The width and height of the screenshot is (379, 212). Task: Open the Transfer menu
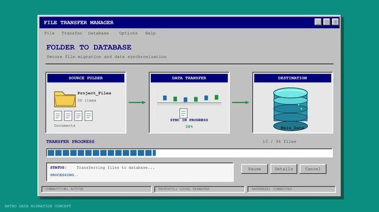click(72, 33)
